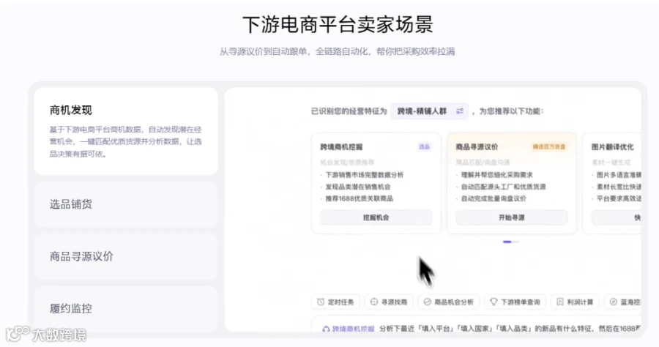This screenshot has width=659, height=347.
Task: Click the 蓝海 compass chip
Action: click(x=623, y=302)
